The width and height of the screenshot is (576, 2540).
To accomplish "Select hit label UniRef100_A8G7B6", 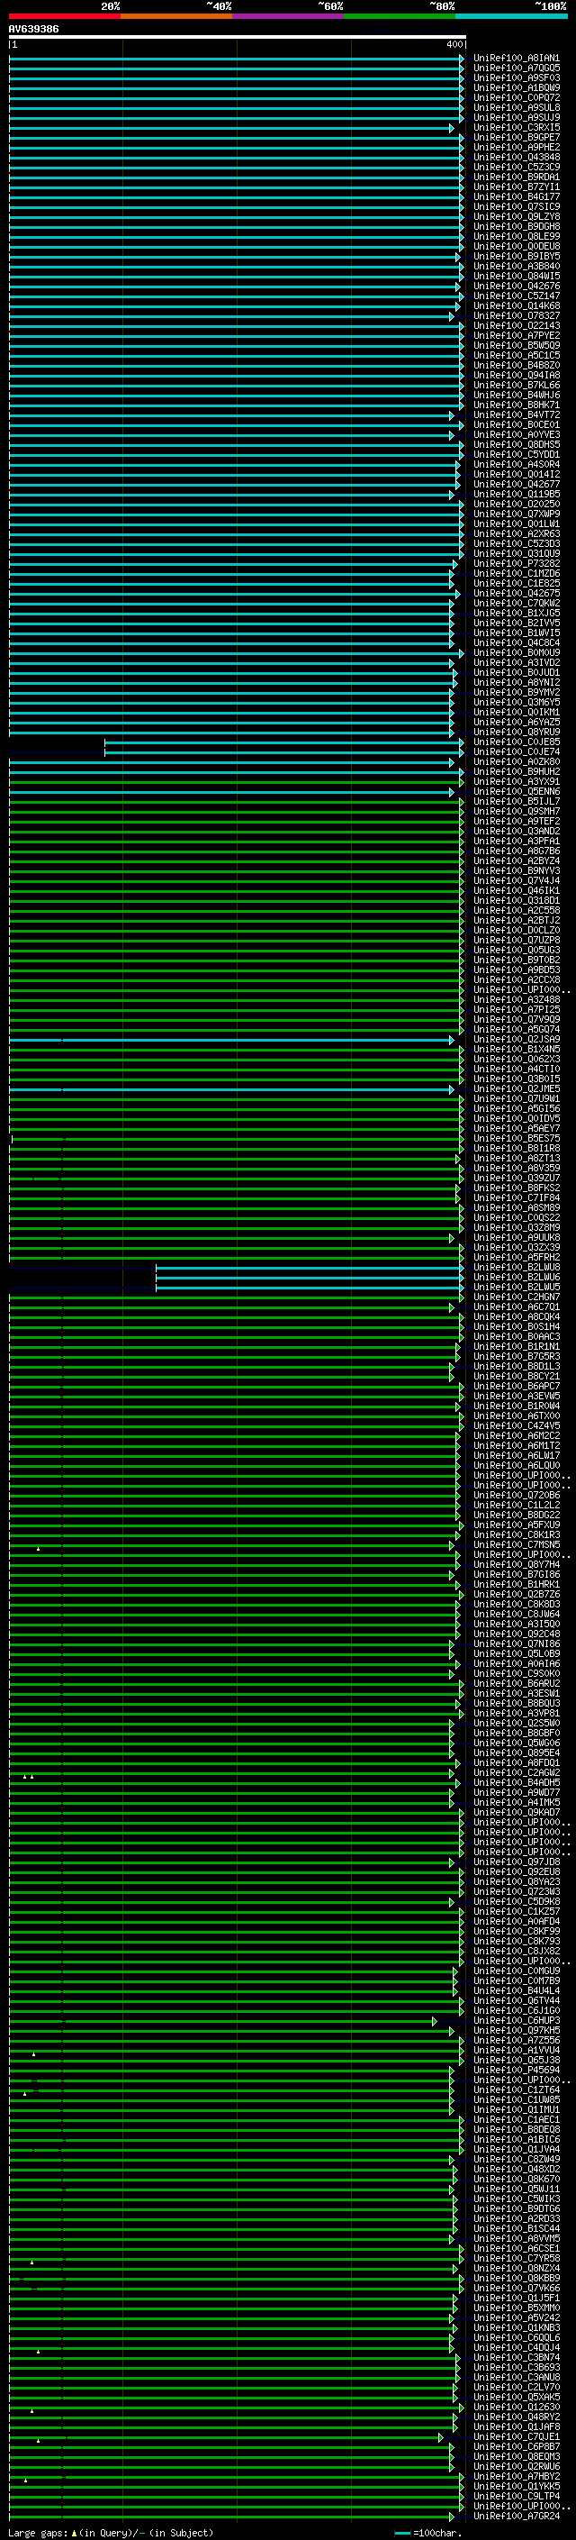I will coord(517,851).
